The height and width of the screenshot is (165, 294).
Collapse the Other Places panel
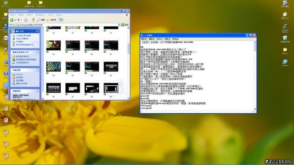[37, 70]
